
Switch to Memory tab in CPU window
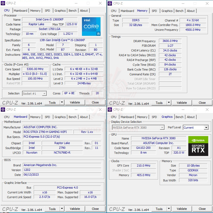35,11
